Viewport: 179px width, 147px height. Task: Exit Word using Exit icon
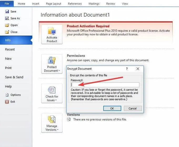7,102
